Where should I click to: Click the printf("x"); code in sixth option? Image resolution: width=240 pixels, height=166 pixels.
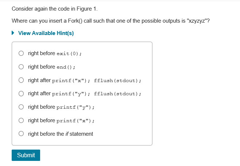pyautogui.click(x=76, y=121)
